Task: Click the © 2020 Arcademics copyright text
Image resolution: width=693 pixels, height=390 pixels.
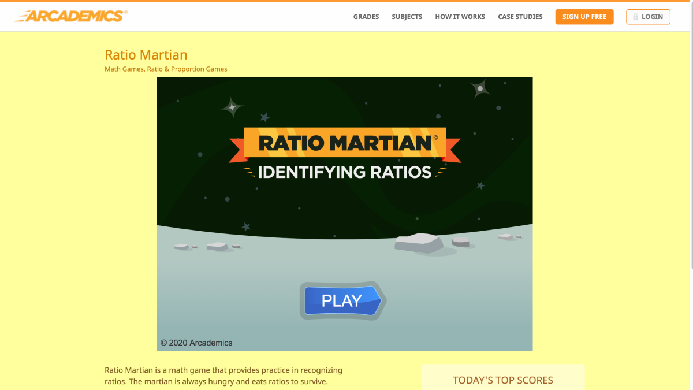Action: (196, 343)
